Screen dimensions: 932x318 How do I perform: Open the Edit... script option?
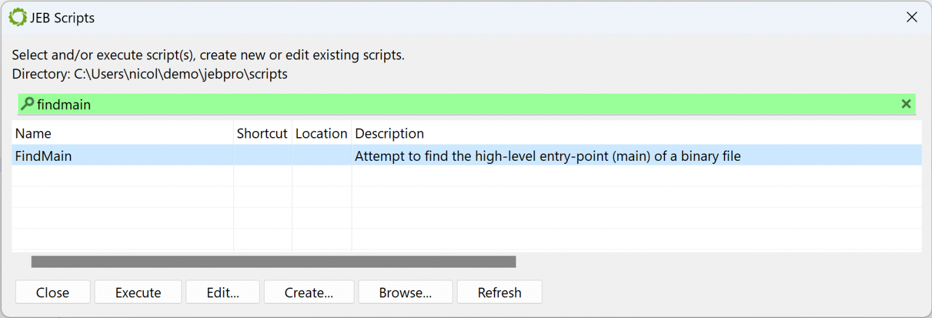coord(223,293)
